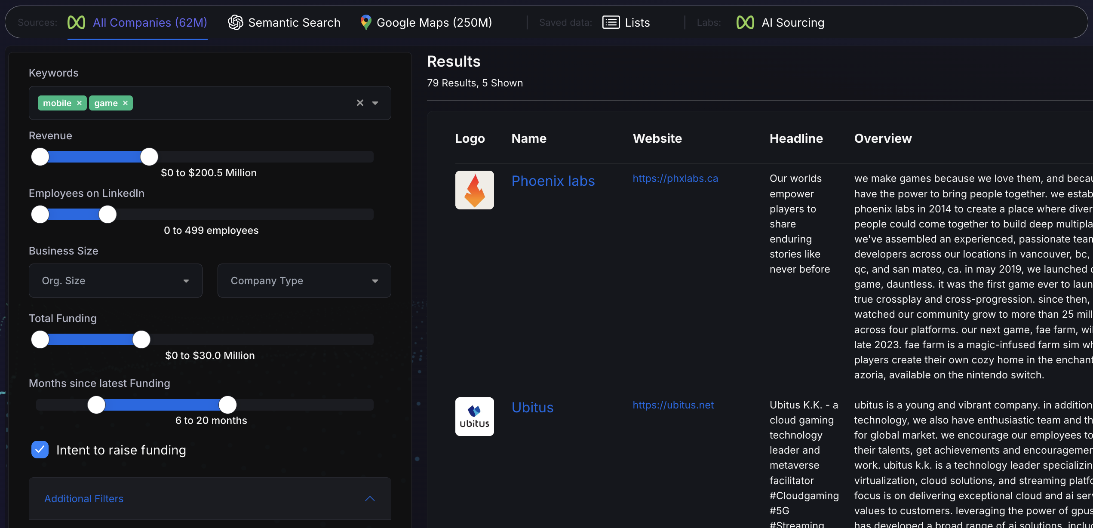1093x528 pixels.
Task: Clear all keywords with the X button
Action: (360, 103)
